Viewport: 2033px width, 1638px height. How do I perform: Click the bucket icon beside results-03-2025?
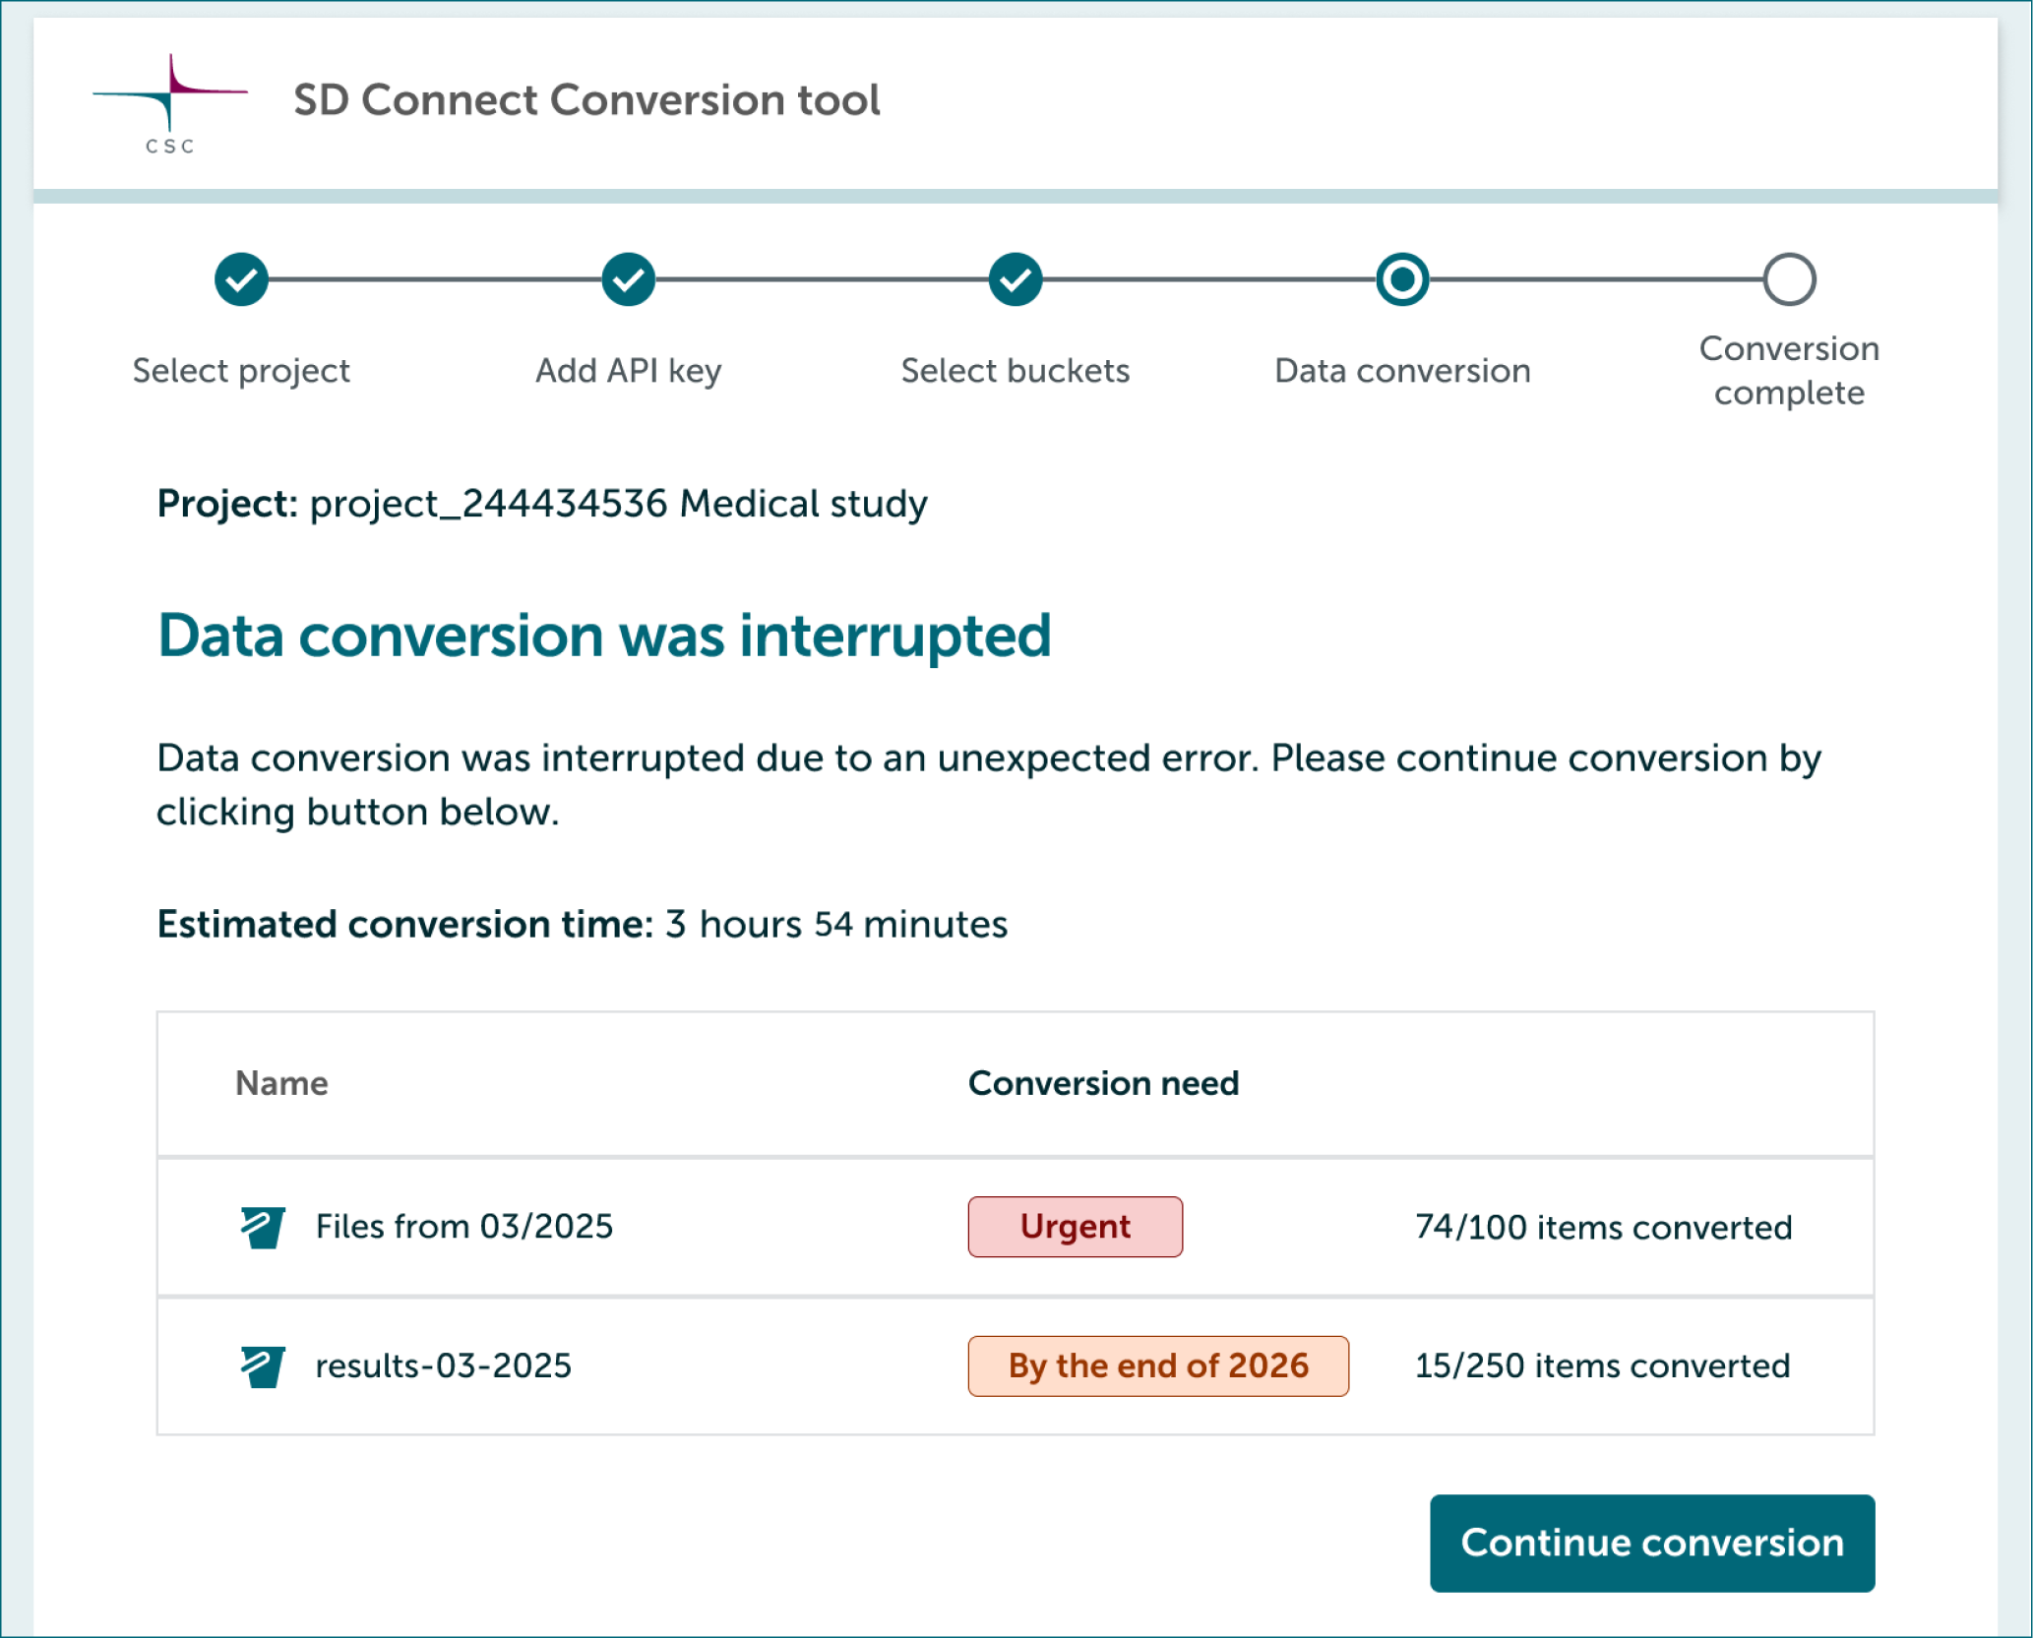(260, 1365)
